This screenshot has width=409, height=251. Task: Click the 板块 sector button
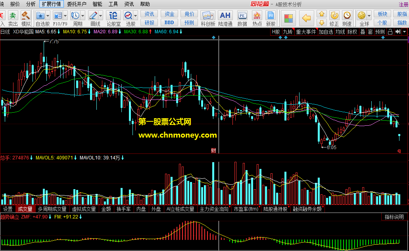pos(382,14)
